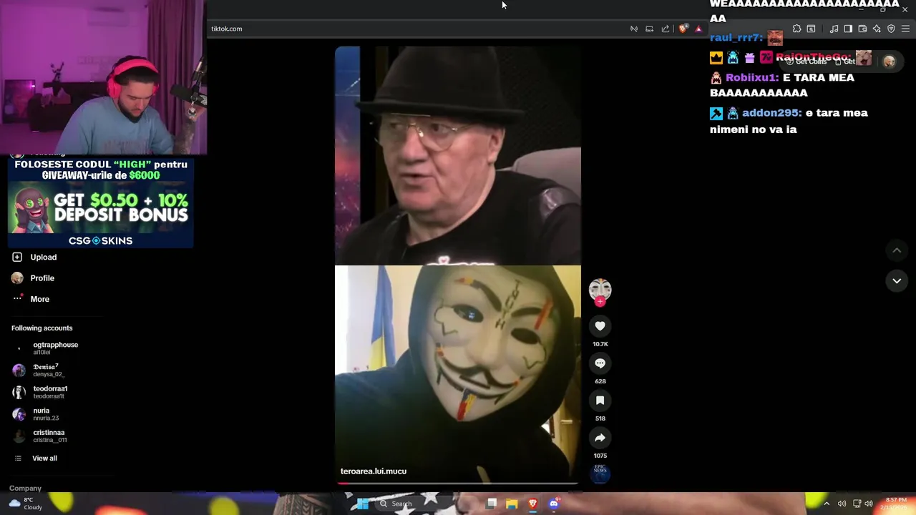
Task: Click the install app icon in address bar
Action: [650, 29]
